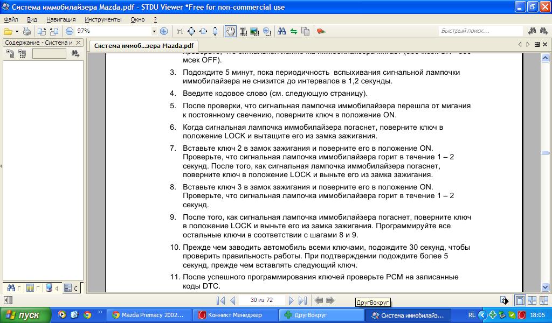The image size is (552, 323).
Task: Open the search binoculars tool
Action: (x=281, y=32)
